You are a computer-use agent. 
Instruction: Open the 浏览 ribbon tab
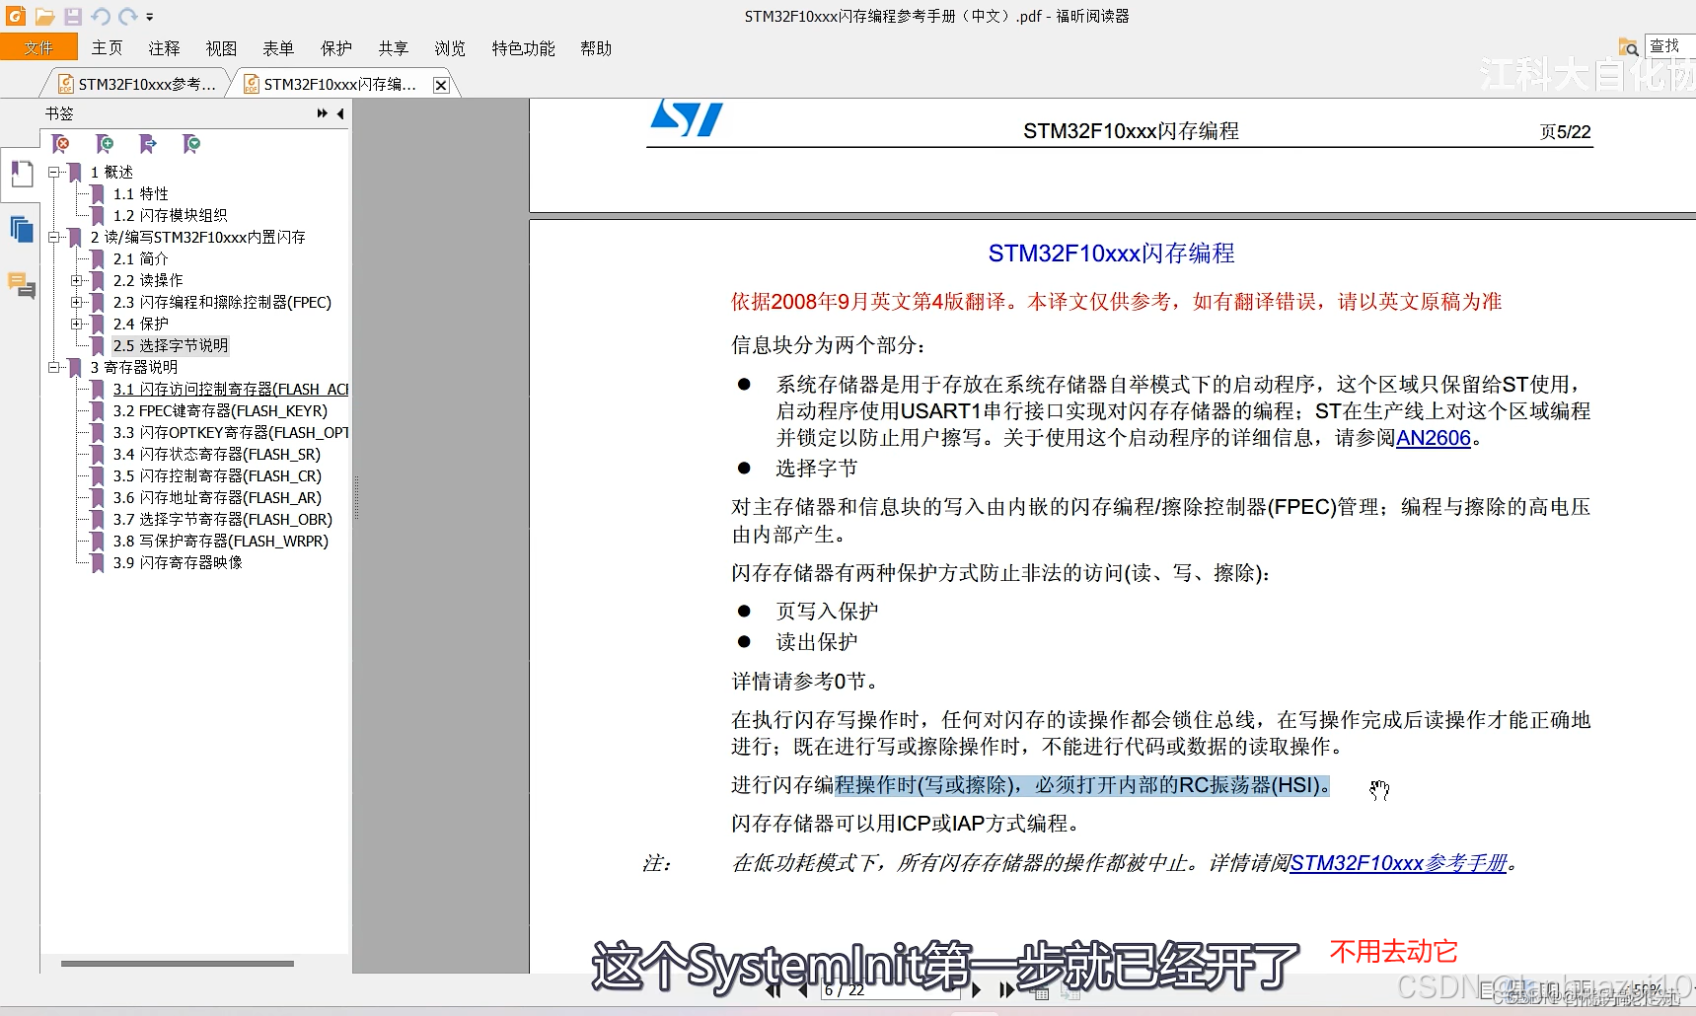point(450,48)
